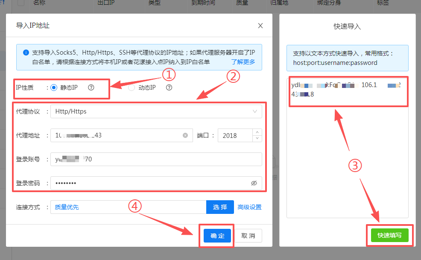
Task: Click the 选择 button for 连接方式
Action: click(x=220, y=207)
